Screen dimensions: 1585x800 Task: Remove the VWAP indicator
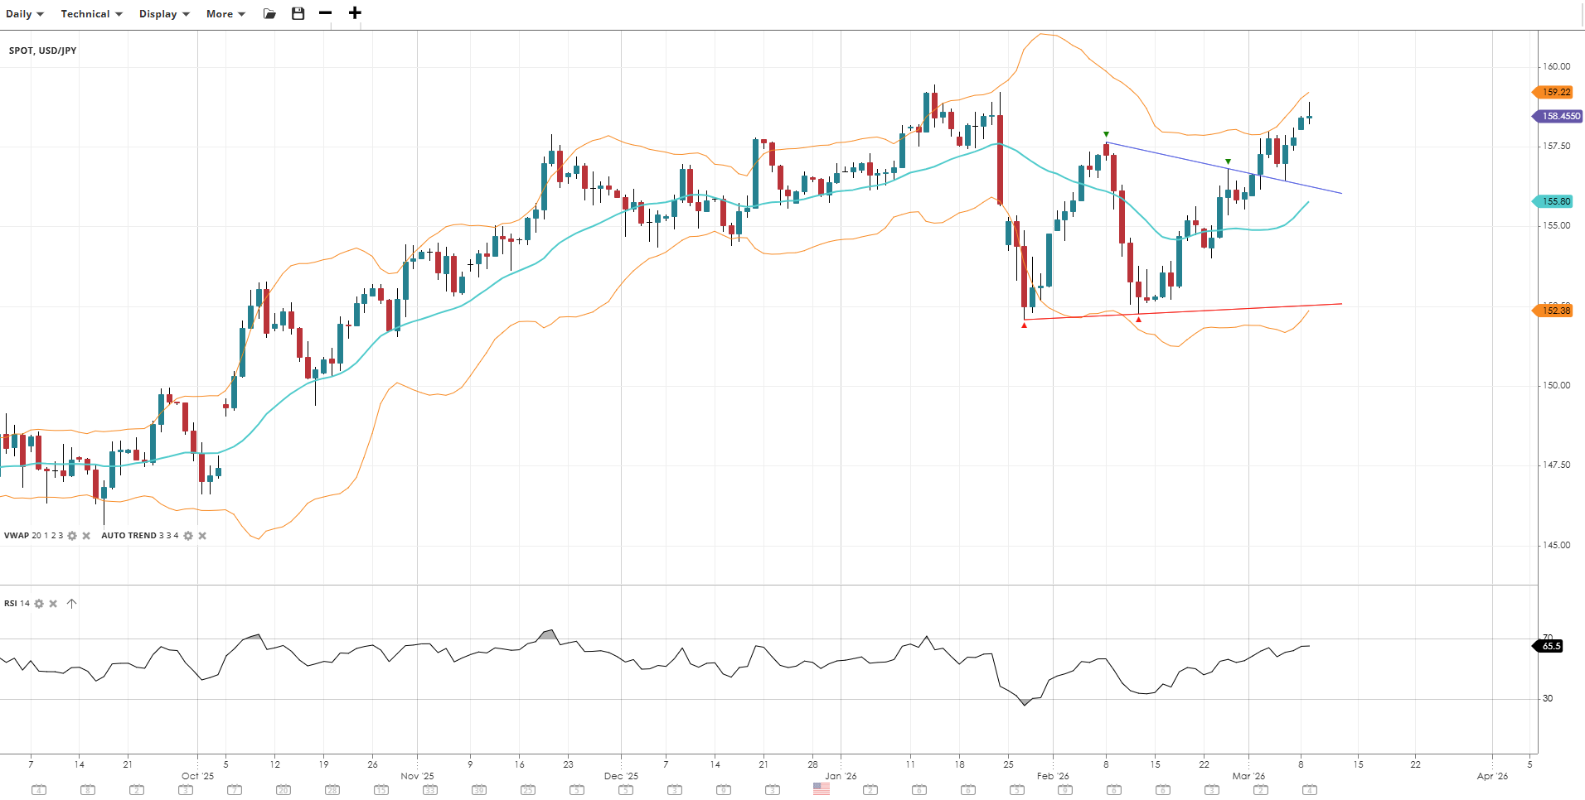pyautogui.click(x=86, y=536)
